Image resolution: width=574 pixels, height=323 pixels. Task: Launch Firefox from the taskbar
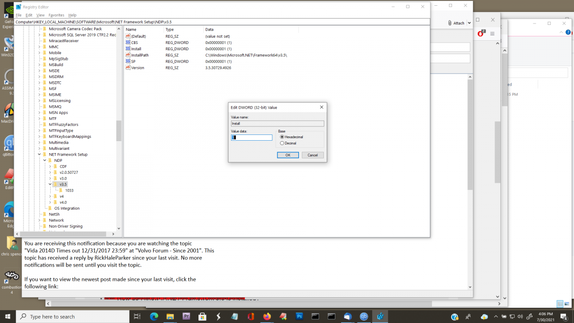267,316
